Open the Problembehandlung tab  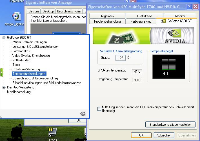click(107, 21)
